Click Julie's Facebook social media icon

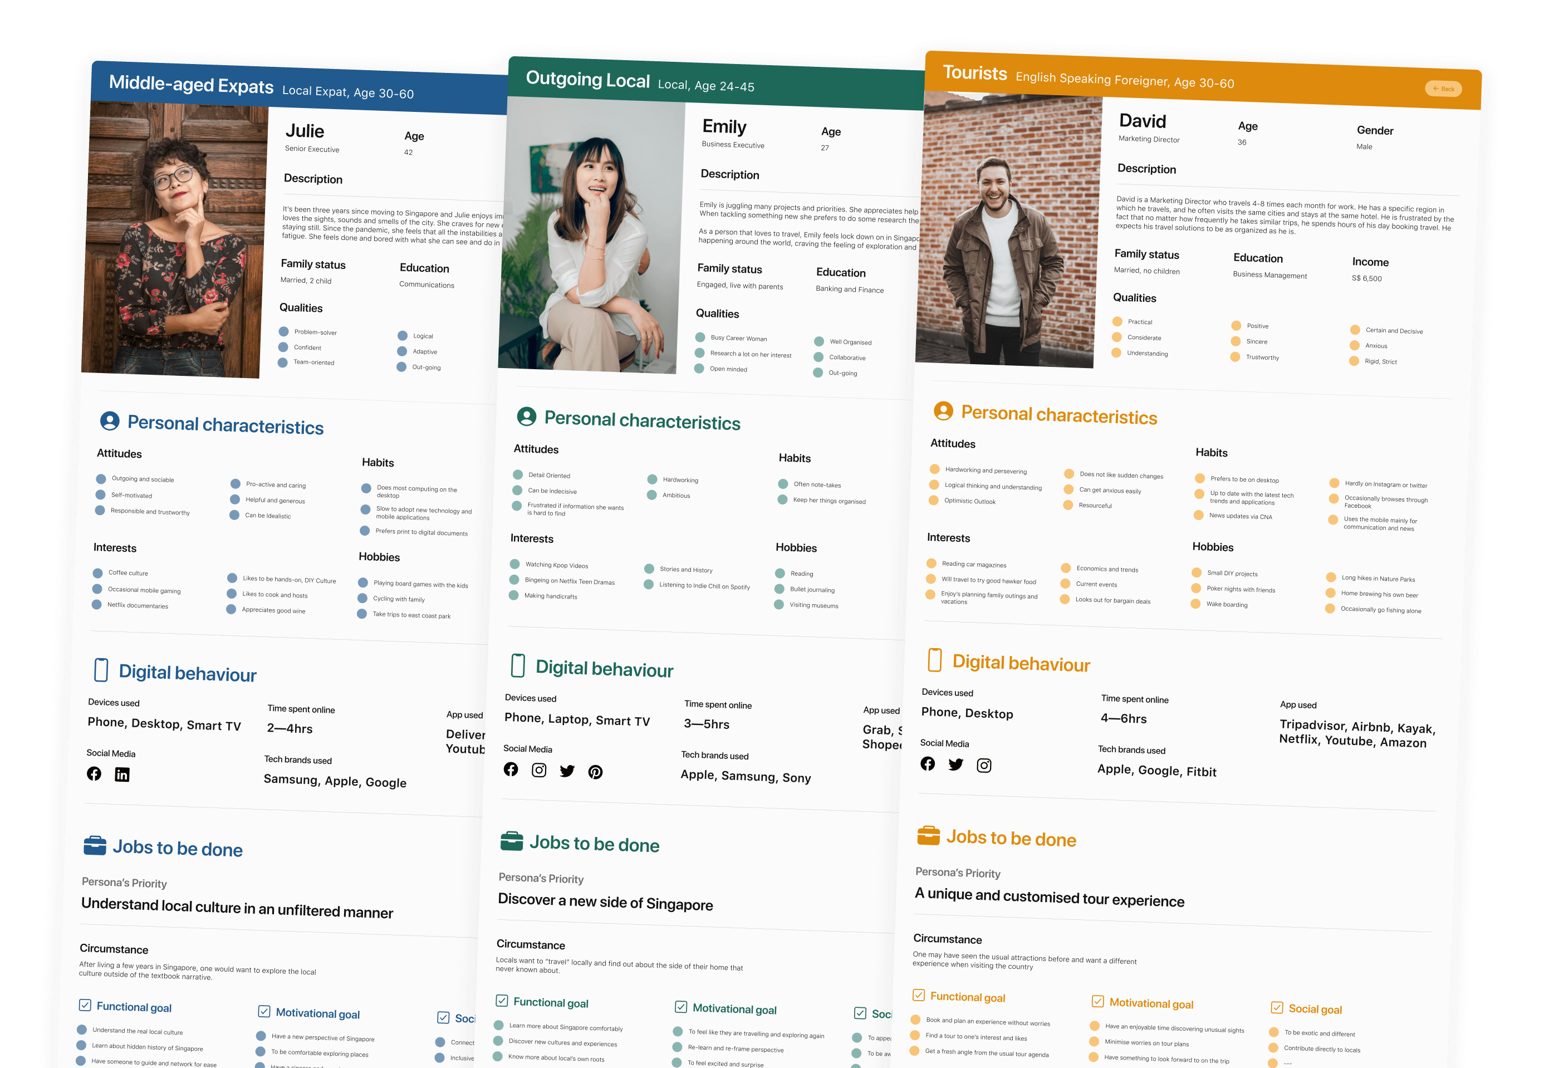tap(94, 773)
